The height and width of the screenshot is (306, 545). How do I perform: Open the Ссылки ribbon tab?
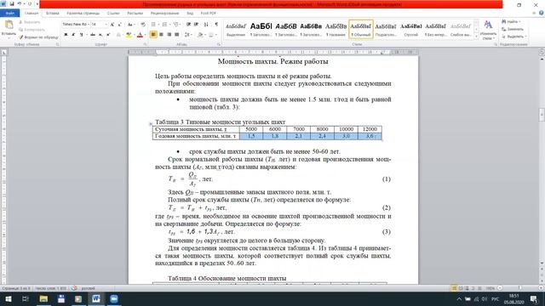113,14
